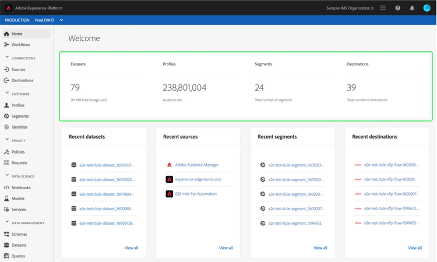Open Profiles label in the sidebar
437x262 pixels.
pos(18,105)
